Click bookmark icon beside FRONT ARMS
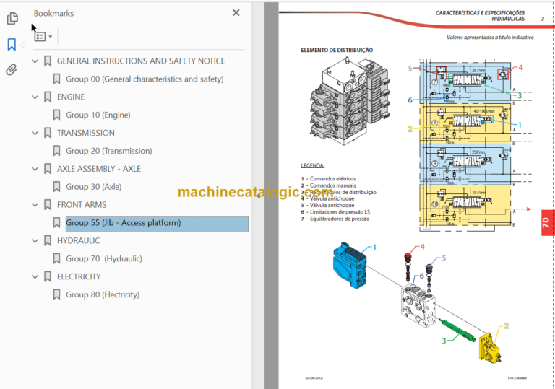 48,205
